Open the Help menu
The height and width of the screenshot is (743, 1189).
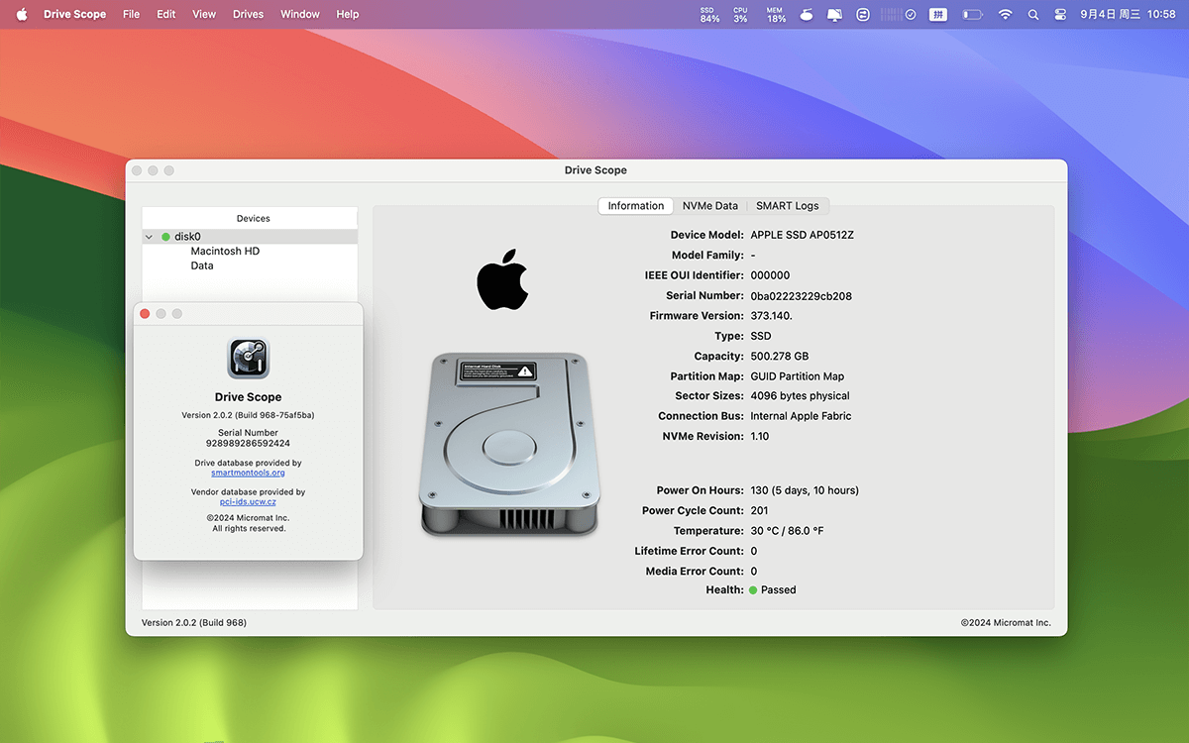(x=348, y=15)
